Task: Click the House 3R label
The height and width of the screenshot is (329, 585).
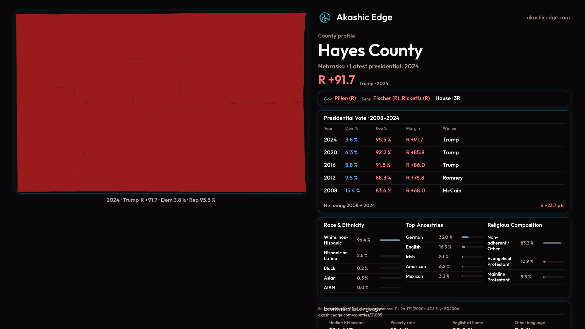Action: 448,98
